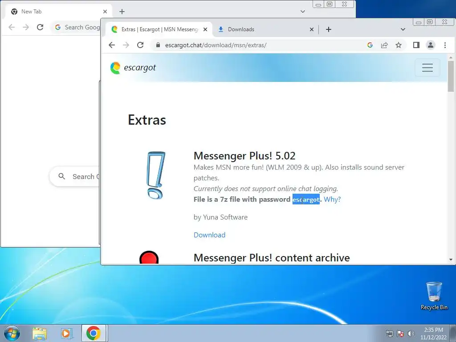The image size is (456, 342).
Task: Expand the tab search chevron in front window
Action: [x=403, y=29]
